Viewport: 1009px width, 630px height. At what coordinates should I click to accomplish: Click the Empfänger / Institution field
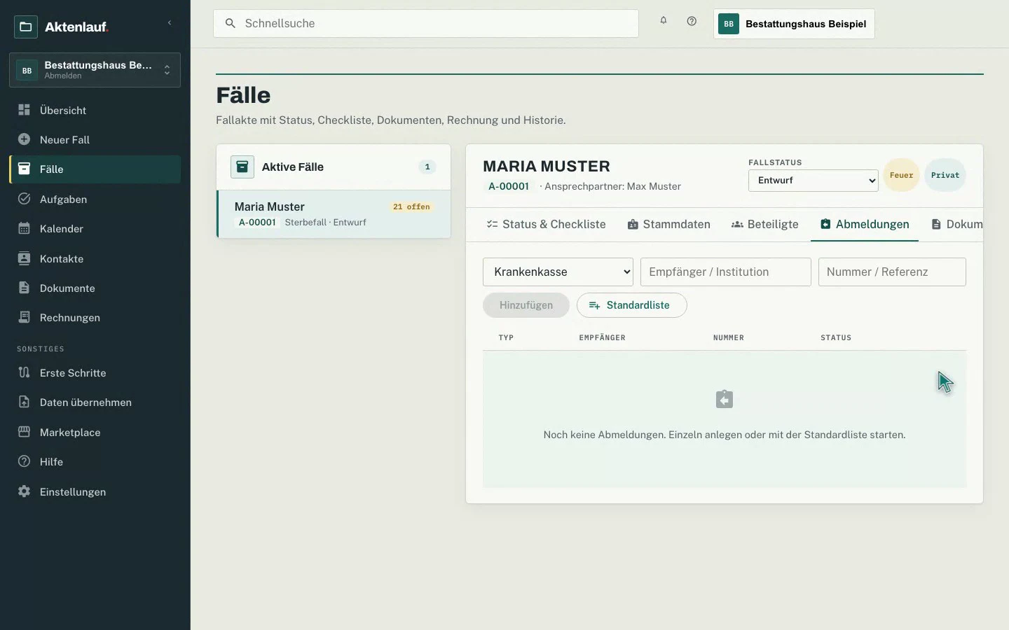click(x=726, y=272)
